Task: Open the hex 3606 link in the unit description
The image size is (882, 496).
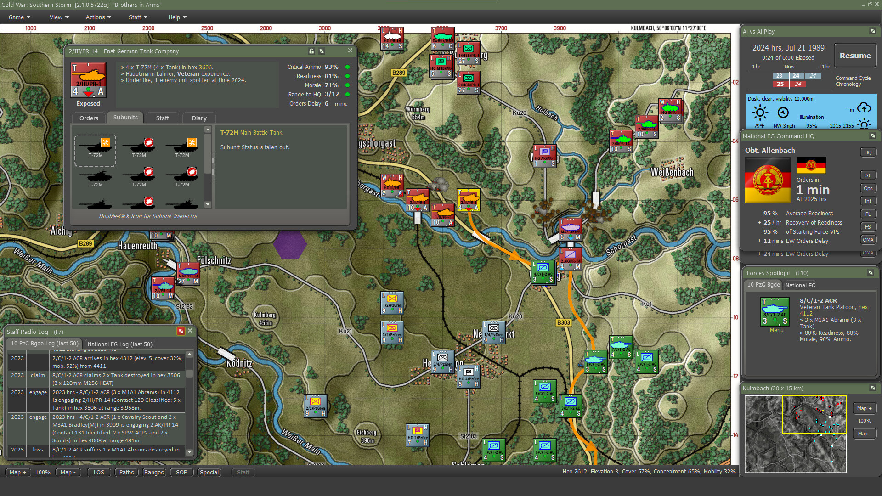Action: [x=205, y=67]
